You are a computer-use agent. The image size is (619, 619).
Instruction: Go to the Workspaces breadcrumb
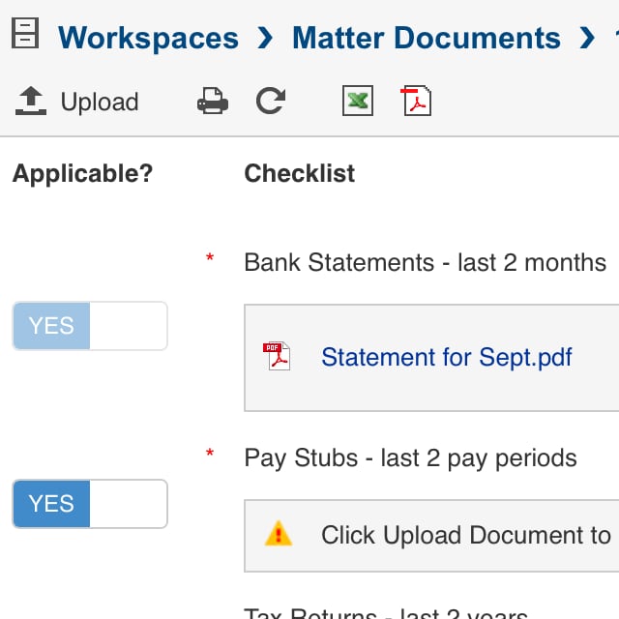click(x=148, y=39)
